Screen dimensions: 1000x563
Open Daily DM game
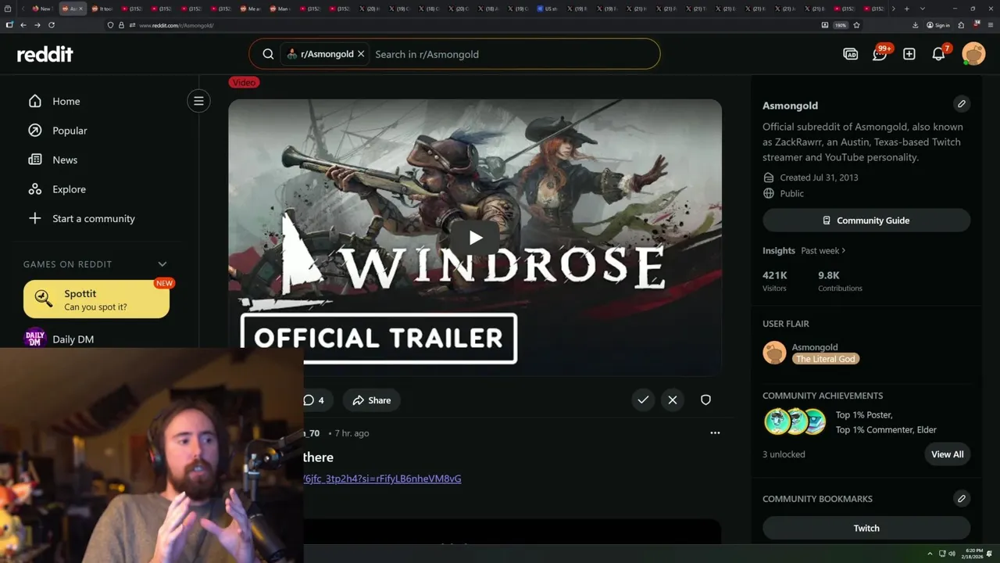click(x=73, y=339)
